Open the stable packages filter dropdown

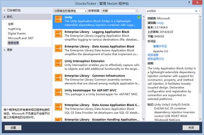[x=70, y=11]
